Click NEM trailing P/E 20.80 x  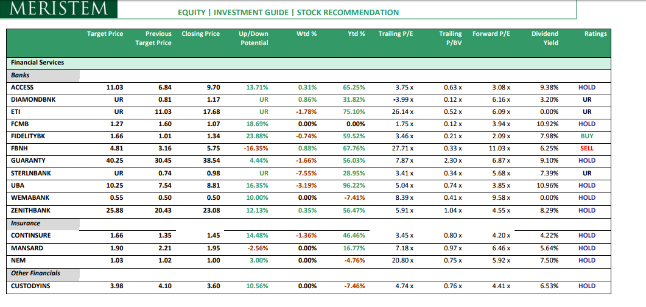tap(402, 261)
